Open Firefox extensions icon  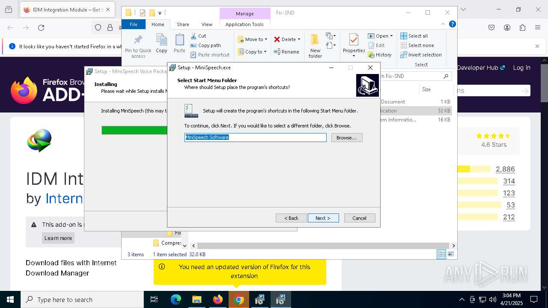point(522,28)
